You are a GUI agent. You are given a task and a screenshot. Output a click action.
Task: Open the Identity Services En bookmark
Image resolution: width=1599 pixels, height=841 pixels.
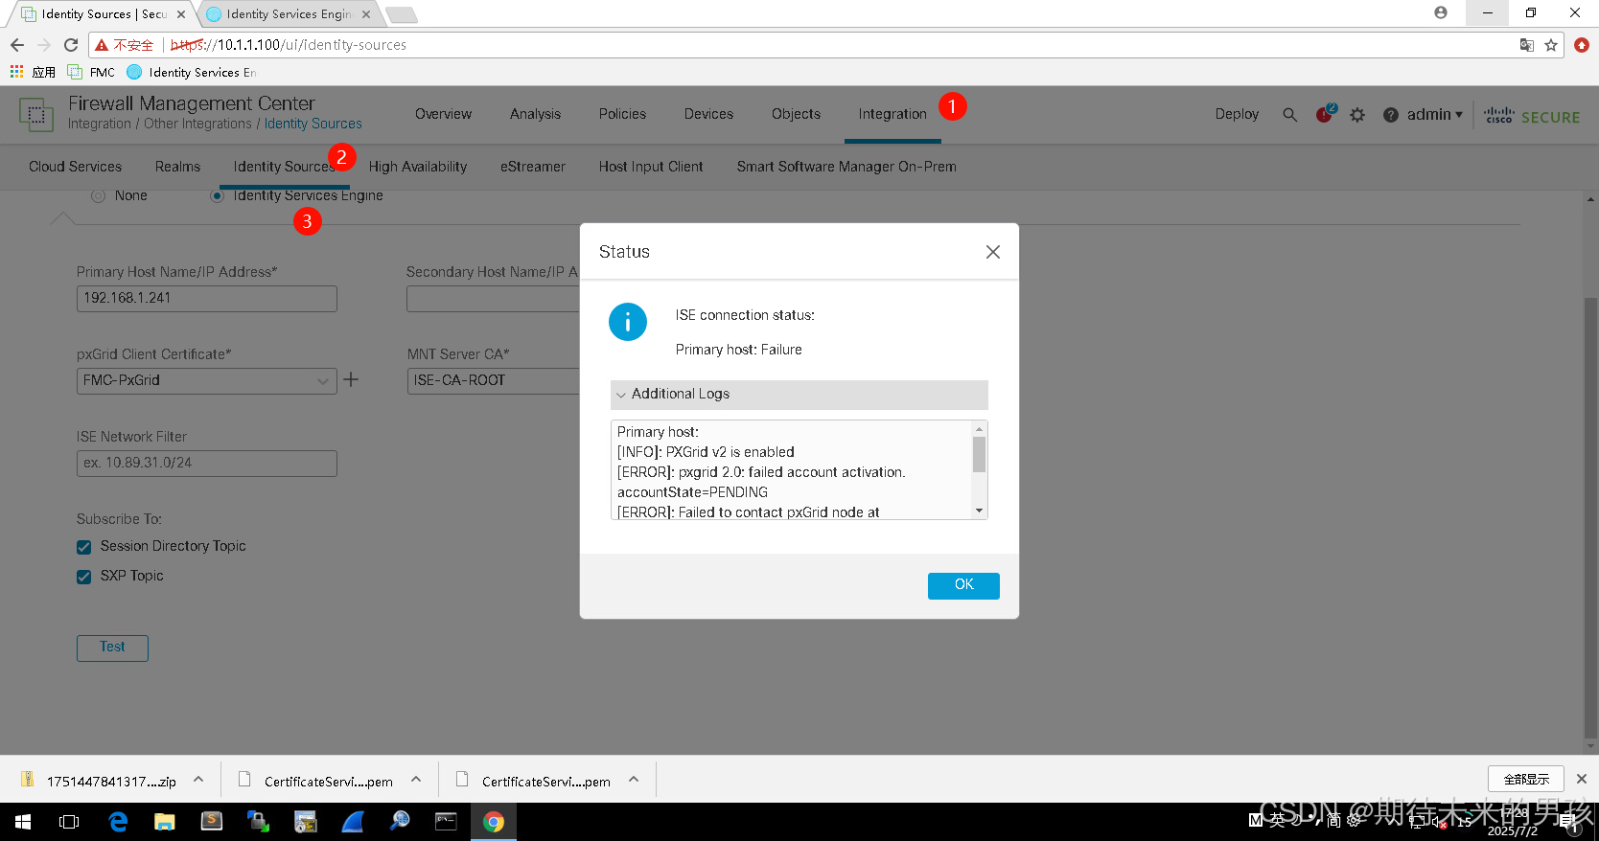pyautogui.click(x=191, y=72)
